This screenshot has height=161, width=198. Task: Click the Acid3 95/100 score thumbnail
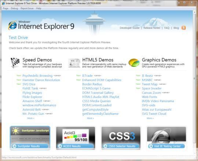point(76,136)
